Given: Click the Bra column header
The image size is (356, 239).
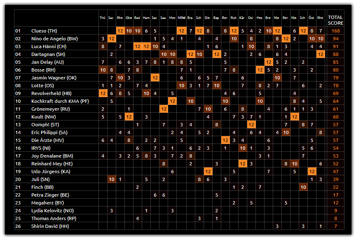Looking at the screenshot, I should pos(190,18).
